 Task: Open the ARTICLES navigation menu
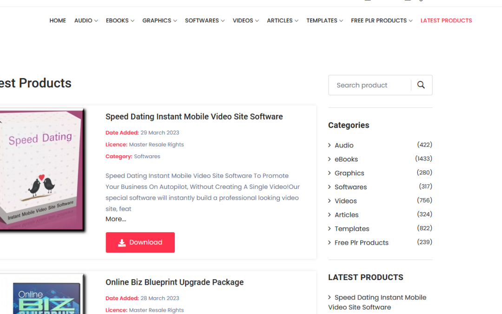pyautogui.click(x=280, y=20)
